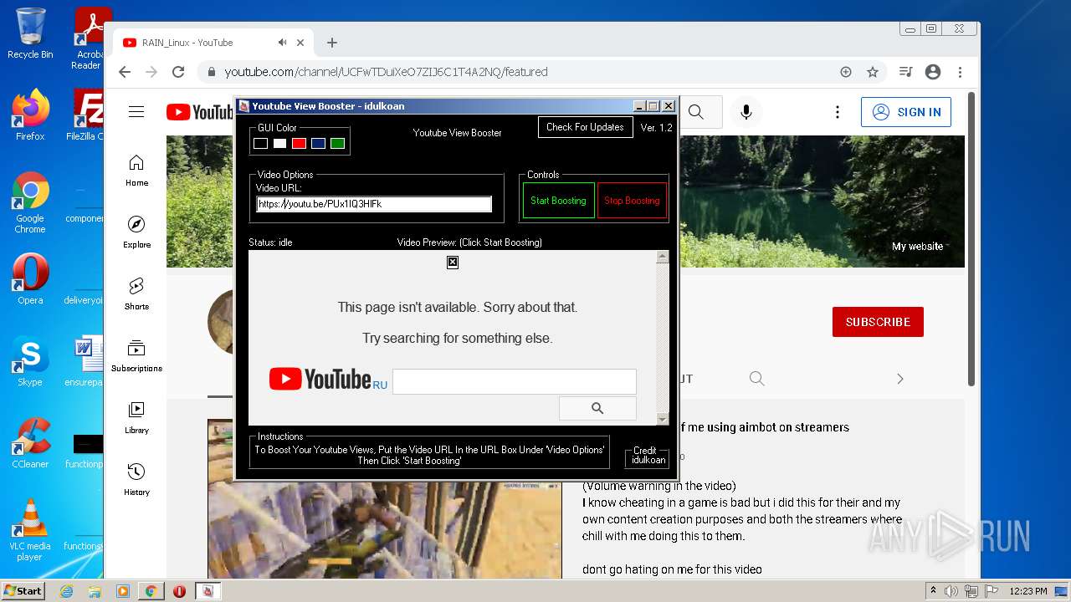Close the RAIN_Linux YouTube tab
The image size is (1071, 602).
tap(302, 43)
